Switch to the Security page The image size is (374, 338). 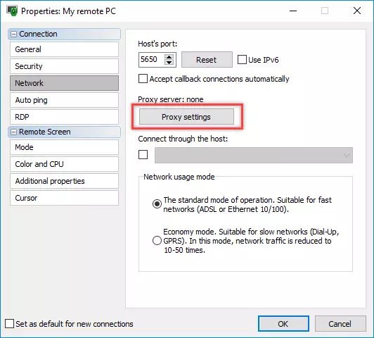[x=64, y=66]
